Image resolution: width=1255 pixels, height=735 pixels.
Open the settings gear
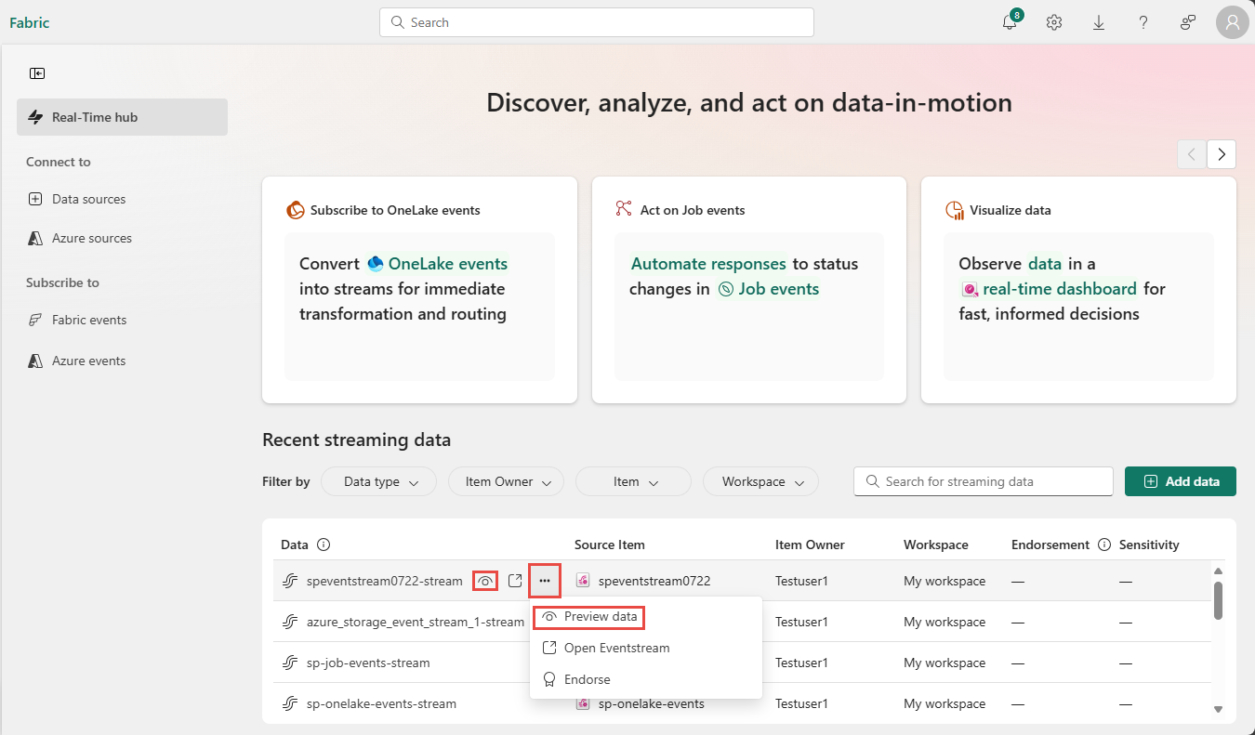click(1054, 22)
